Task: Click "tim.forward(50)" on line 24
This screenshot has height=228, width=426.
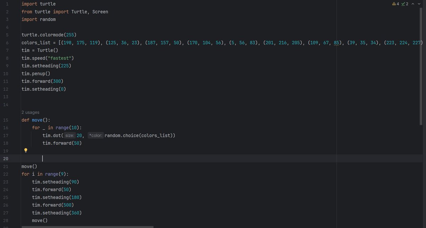Action: click(51, 189)
